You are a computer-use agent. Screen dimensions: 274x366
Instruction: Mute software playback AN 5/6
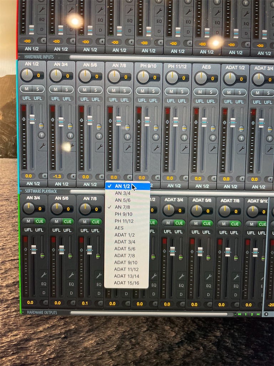point(56,221)
